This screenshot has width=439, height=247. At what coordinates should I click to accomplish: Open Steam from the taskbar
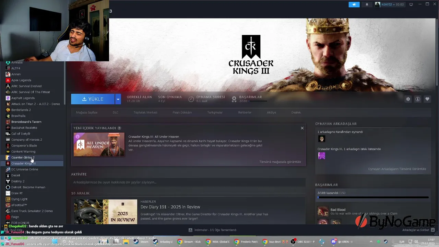pos(141,242)
